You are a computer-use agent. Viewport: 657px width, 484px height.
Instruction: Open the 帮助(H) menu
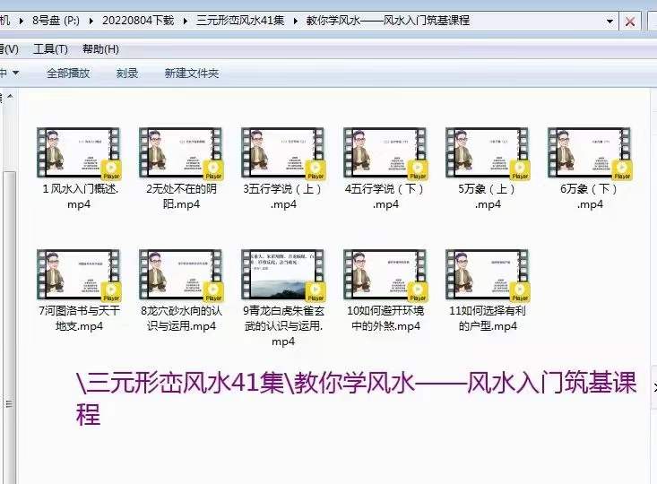[100, 49]
